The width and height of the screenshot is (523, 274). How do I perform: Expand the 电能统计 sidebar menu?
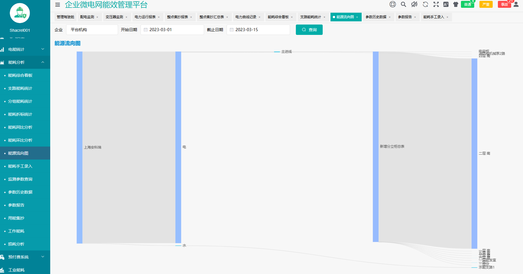tap(25, 49)
